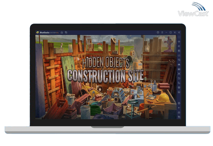Open the hamburger menu in title bar
This screenshot has height=146, width=213.
coord(162,32)
